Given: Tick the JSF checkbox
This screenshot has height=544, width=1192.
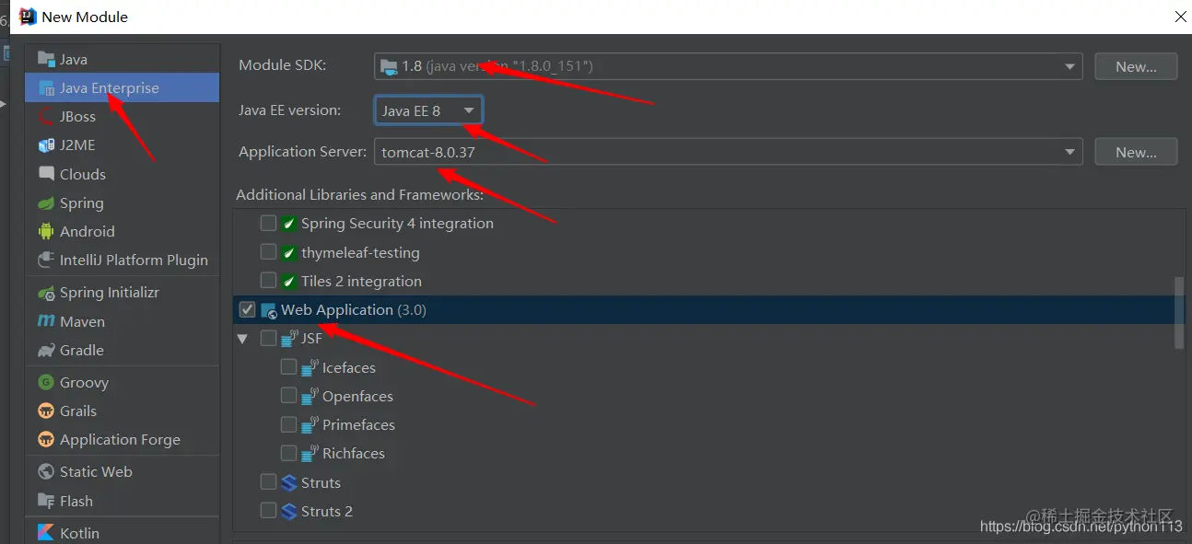Looking at the screenshot, I should point(268,339).
